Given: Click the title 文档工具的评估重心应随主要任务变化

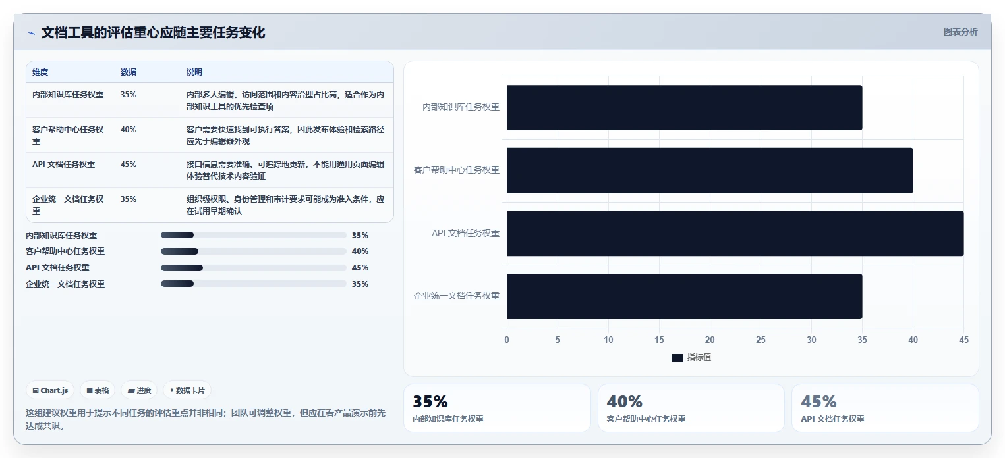Looking at the screenshot, I should tap(153, 33).
